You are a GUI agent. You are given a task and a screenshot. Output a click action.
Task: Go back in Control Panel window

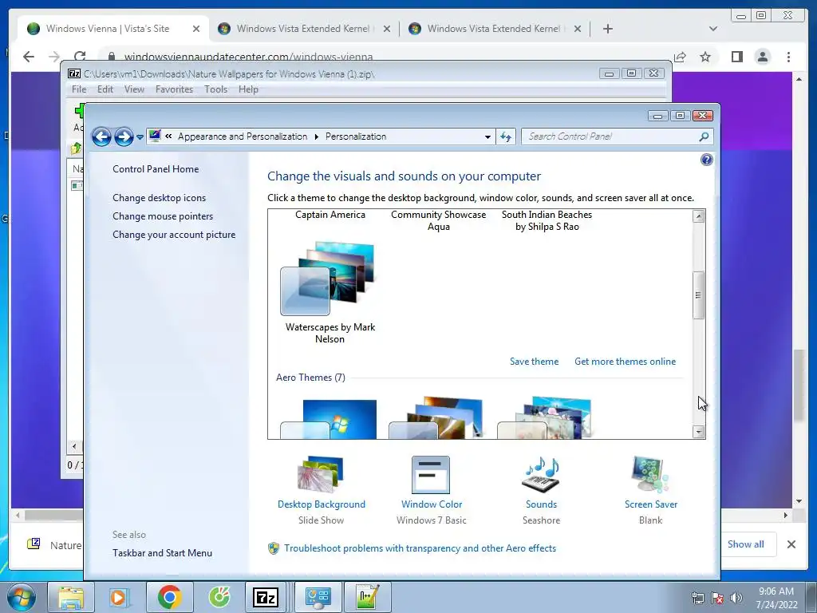(101, 136)
